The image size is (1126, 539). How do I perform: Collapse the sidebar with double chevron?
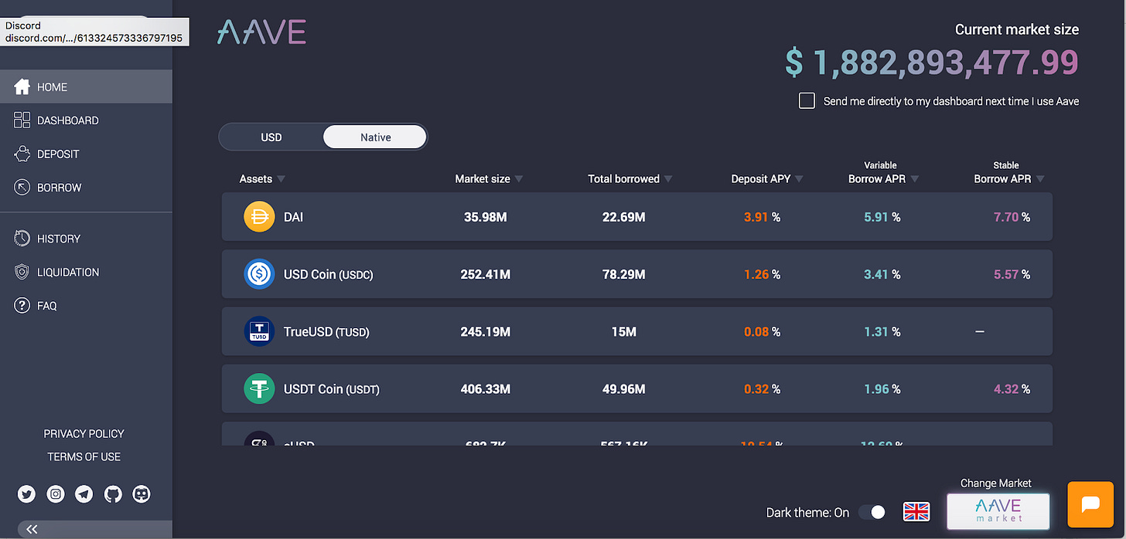pos(32,529)
